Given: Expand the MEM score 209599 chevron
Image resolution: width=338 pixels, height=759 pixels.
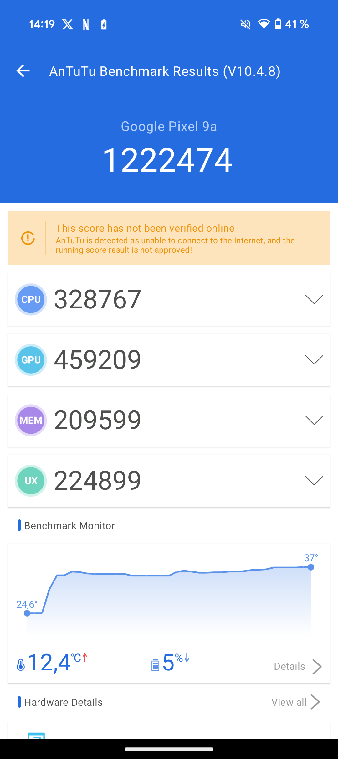Looking at the screenshot, I should pos(314,420).
